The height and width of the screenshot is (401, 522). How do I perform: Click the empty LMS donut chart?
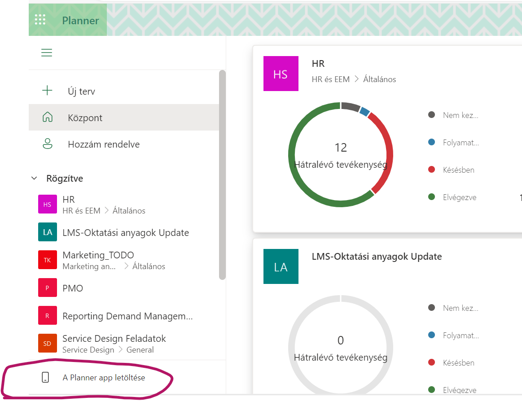tap(341, 344)
